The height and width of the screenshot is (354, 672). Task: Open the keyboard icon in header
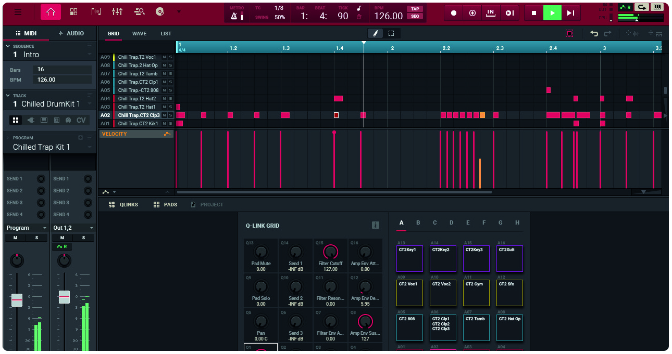(x=658, y=7)
